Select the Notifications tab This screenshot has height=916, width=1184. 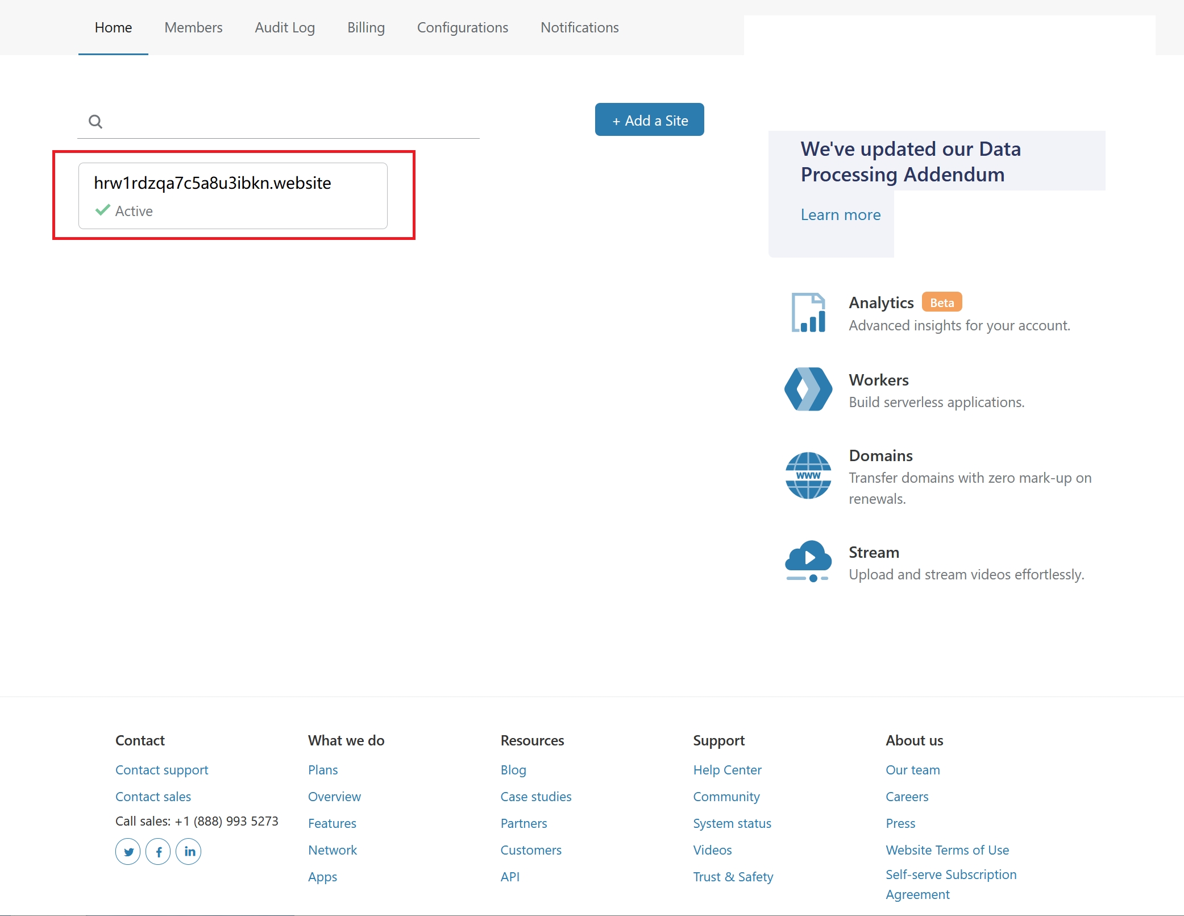pos(579,27)
